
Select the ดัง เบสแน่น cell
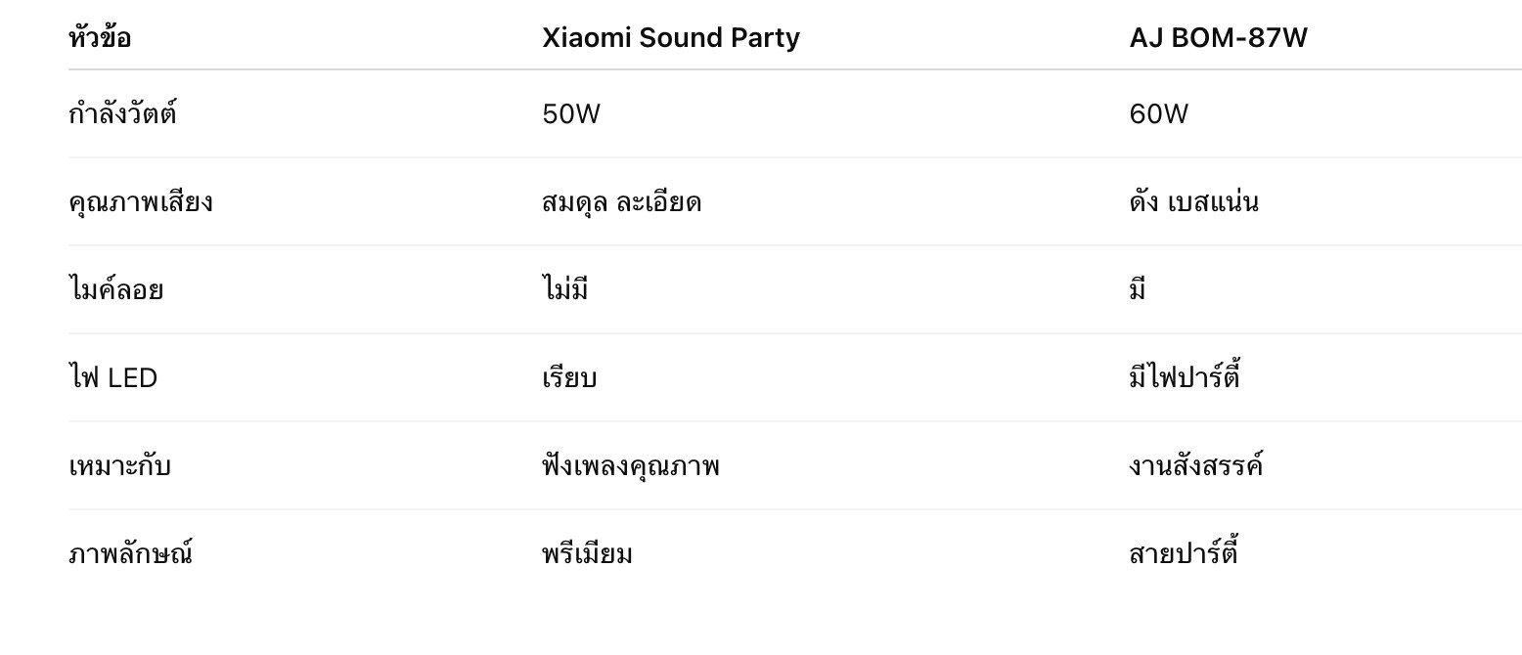pos(1193,202)
